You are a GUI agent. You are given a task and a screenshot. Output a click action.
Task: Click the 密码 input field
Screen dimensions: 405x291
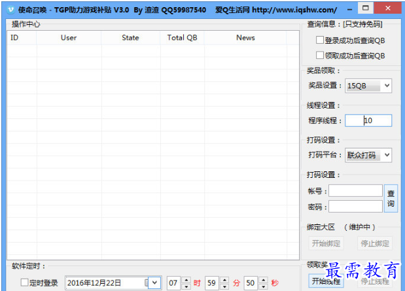pyautogui.click(x=355, y=206)
